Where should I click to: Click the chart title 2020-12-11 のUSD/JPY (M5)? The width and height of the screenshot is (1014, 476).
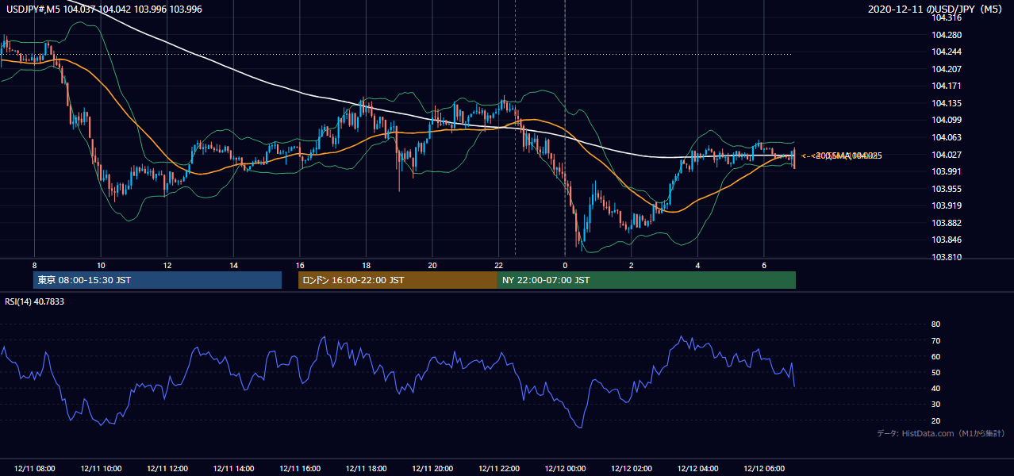(x=936, y=10)
